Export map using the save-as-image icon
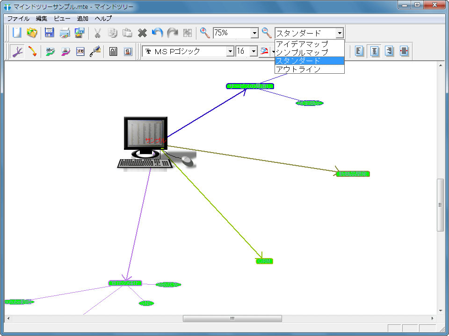The image size is (449, 336). (x=80, y=33)
